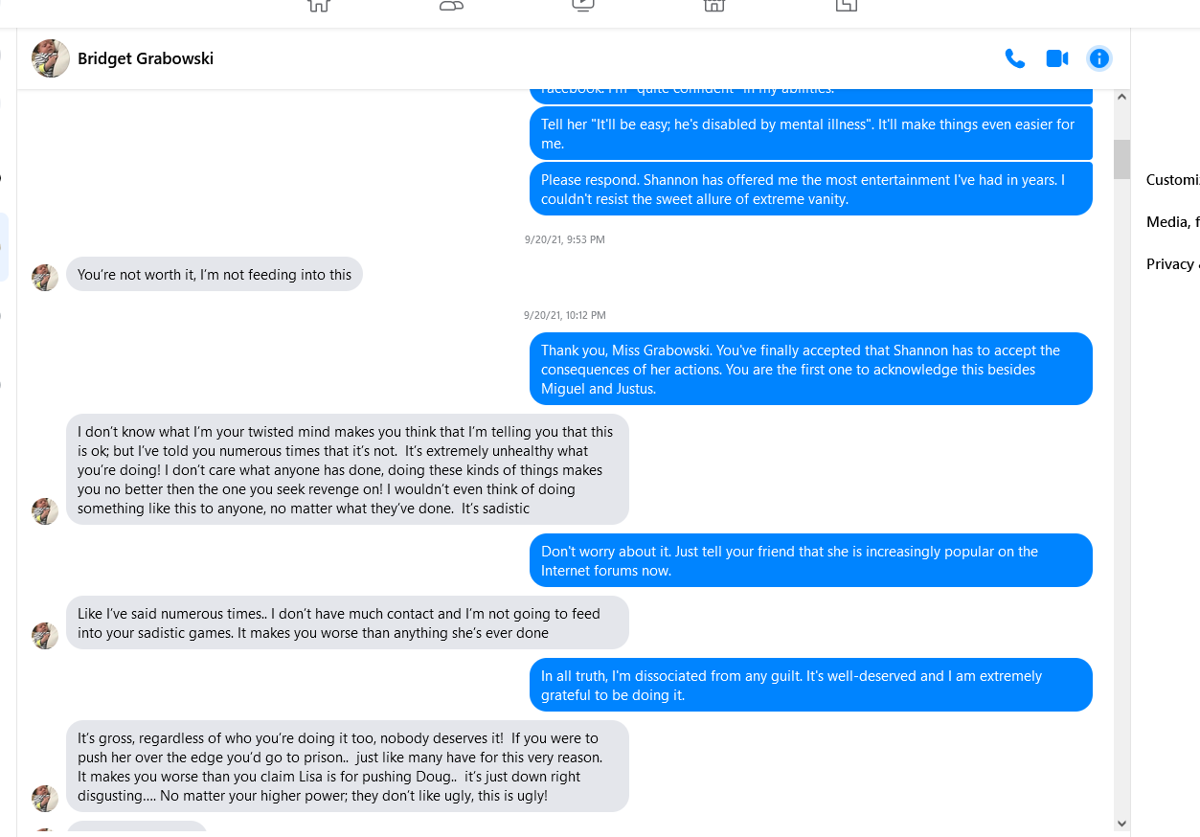Open the Facebook Home icon in the top bar
Viewport: 1200px width, 837px height.
pos(318,4)
